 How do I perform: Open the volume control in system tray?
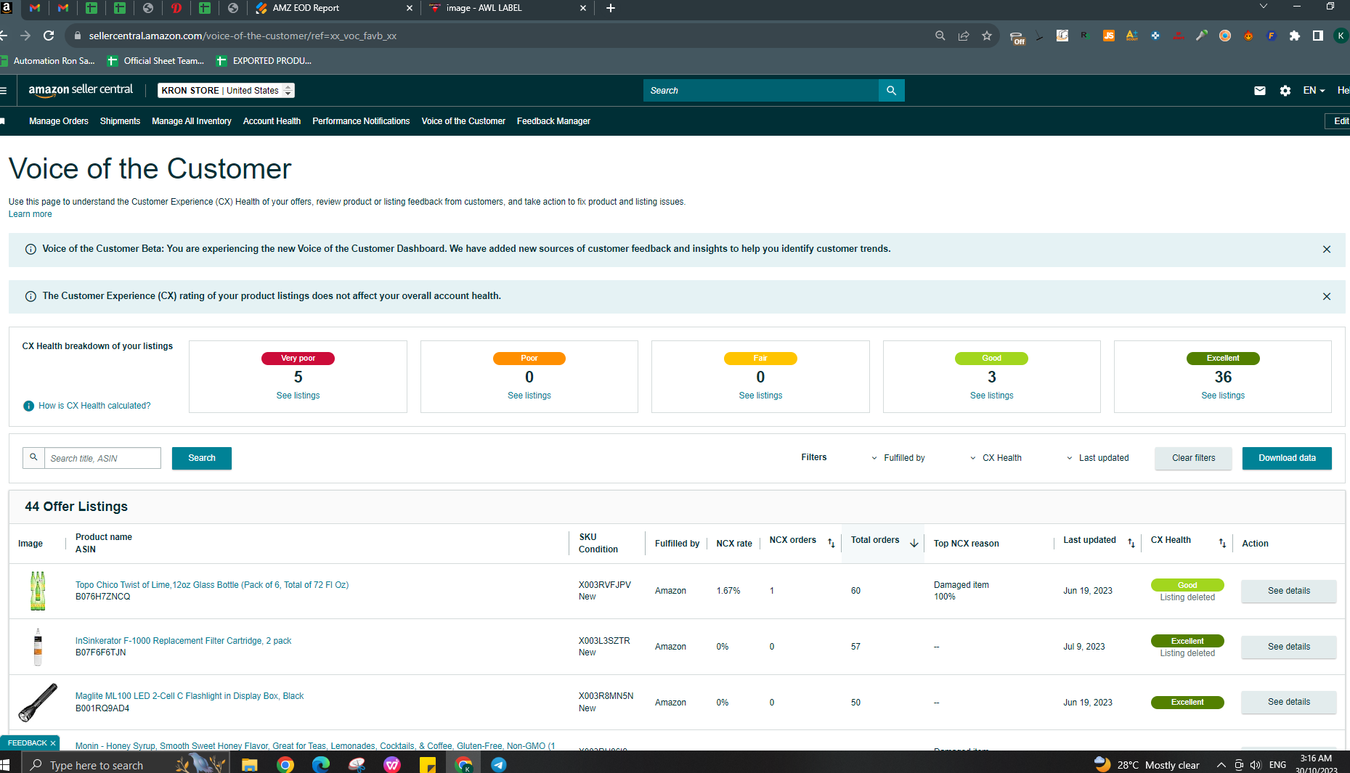[x=1256, y=765]
